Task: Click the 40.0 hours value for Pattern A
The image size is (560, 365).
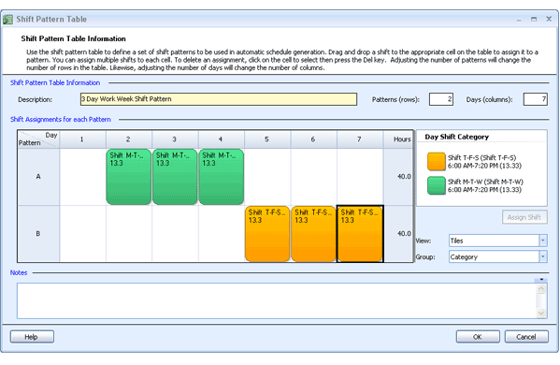Action: tap(404, 176)
